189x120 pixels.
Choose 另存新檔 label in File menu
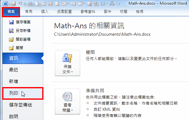coord(23,31)
